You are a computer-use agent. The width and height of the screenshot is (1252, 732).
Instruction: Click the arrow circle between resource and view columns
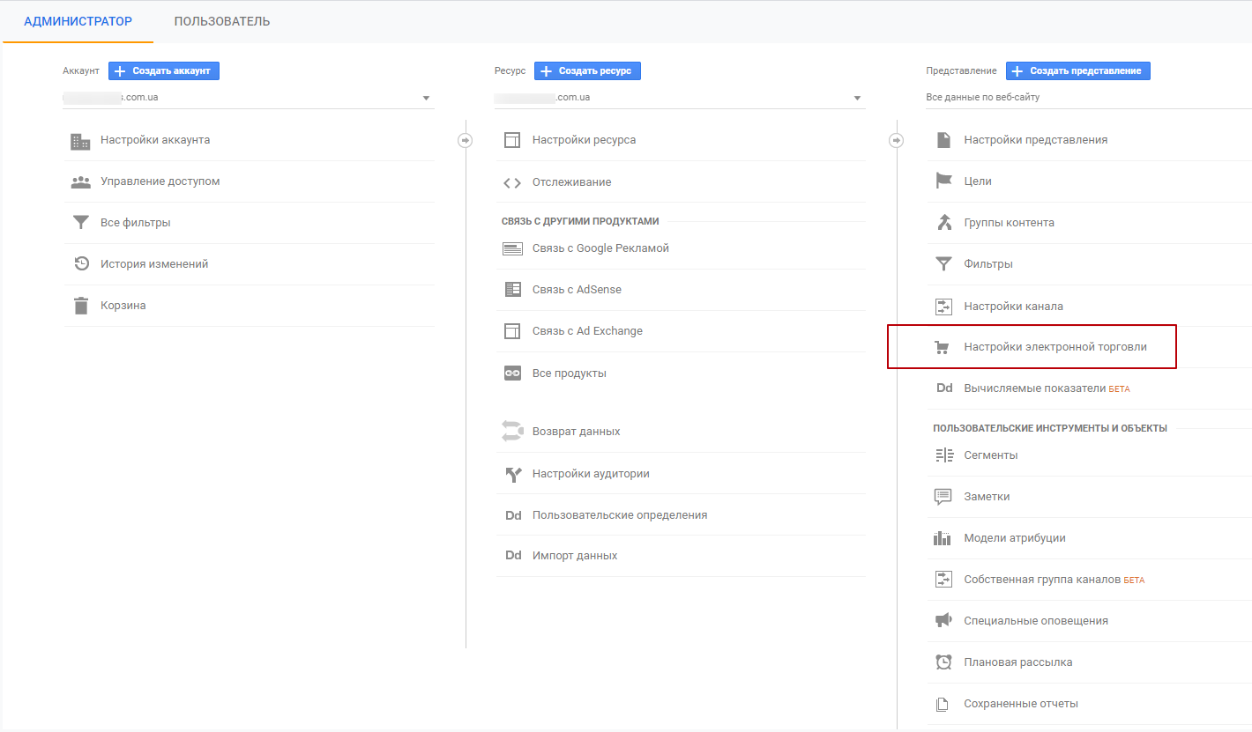(x=897, y=140)
